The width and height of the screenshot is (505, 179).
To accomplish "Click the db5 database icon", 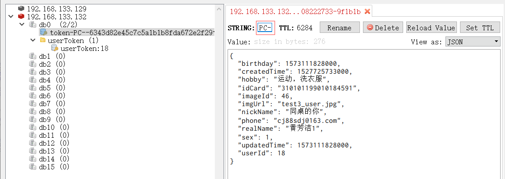I will click(33, 88).
